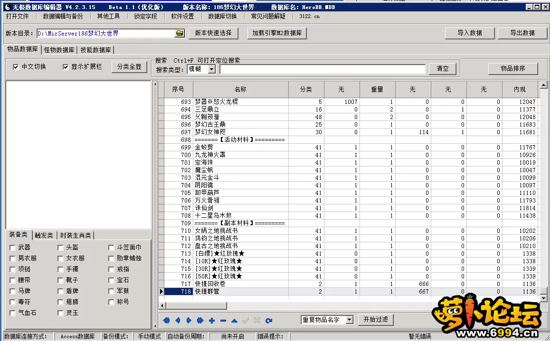Image resolution: width=550 pixels, height=341 pixels.
Task: Click the grid scroll up arrow
Action: pyautogui.click(x=543, y=85)
